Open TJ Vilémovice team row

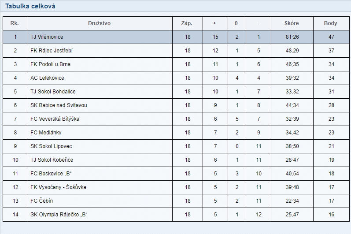(176, 37)
